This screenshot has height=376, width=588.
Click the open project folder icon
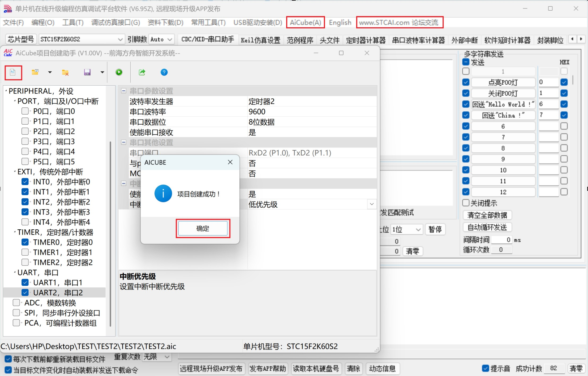click(x=35, y=72)
